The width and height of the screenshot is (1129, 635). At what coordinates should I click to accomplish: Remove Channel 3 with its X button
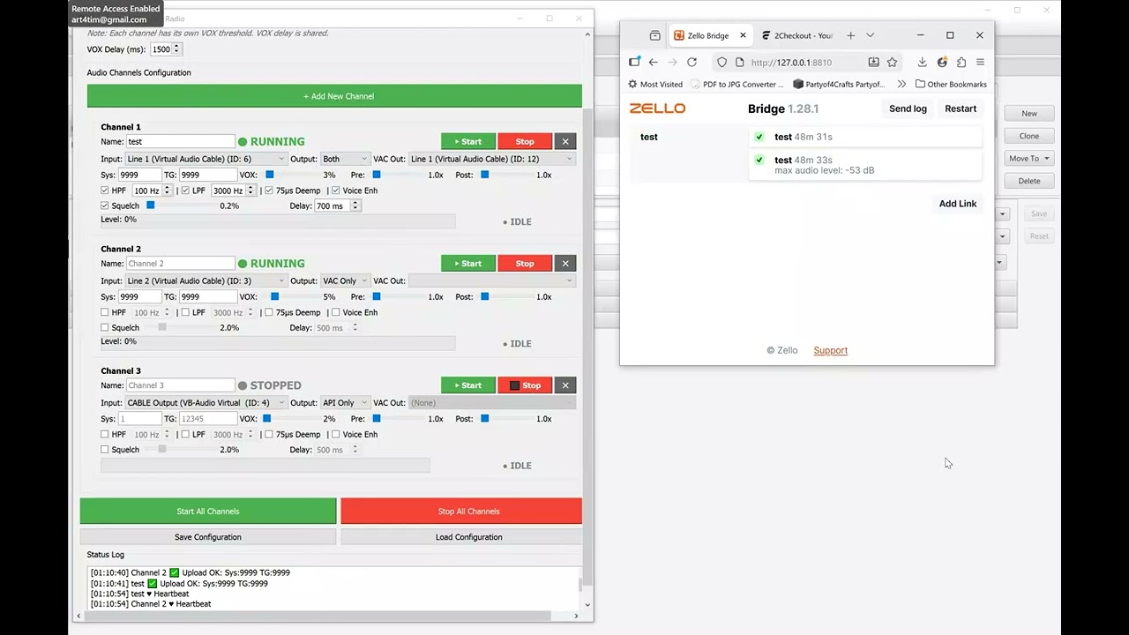tap(565, 385)
